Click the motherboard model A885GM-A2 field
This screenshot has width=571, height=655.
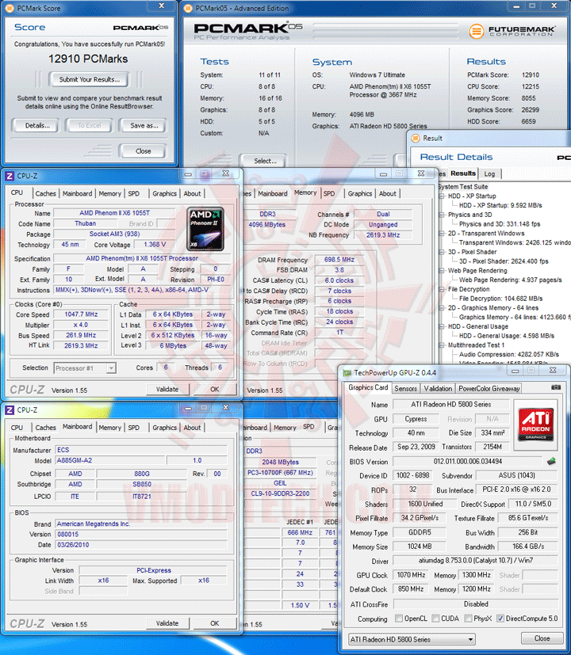coord(110,460)
